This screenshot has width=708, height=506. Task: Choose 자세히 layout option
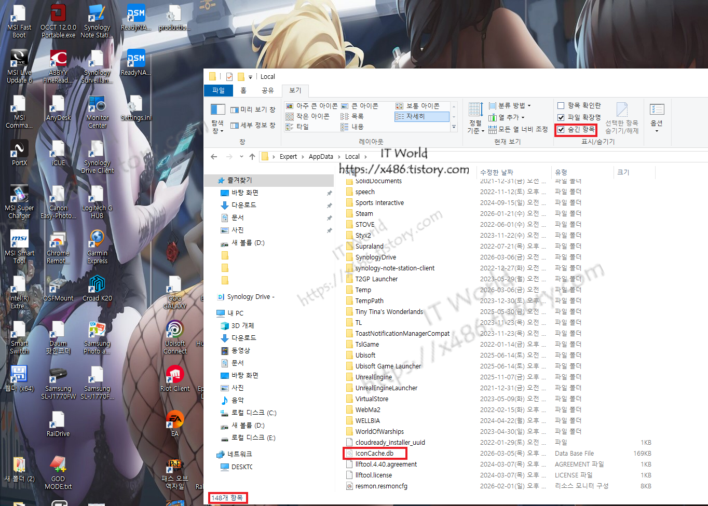(x=421, y=116)
